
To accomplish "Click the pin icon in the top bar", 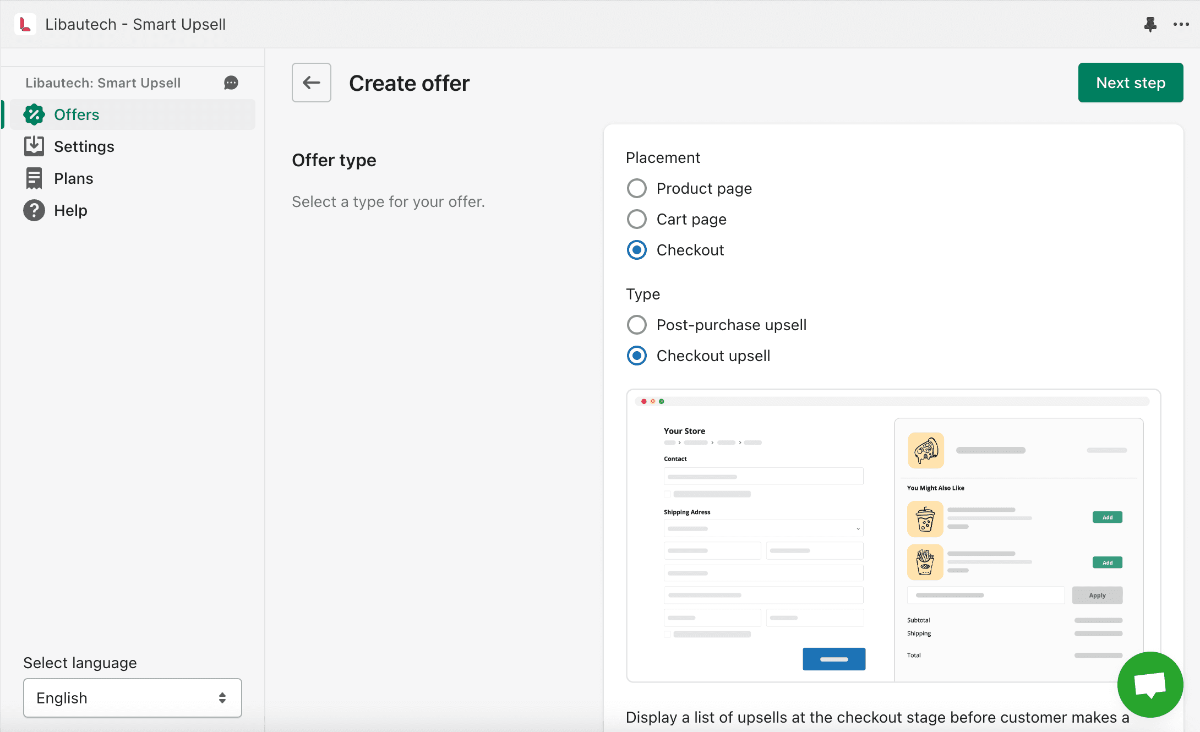I will (1150, 24).
